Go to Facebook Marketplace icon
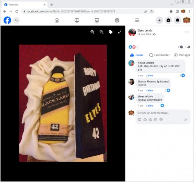 click(97, 20)
